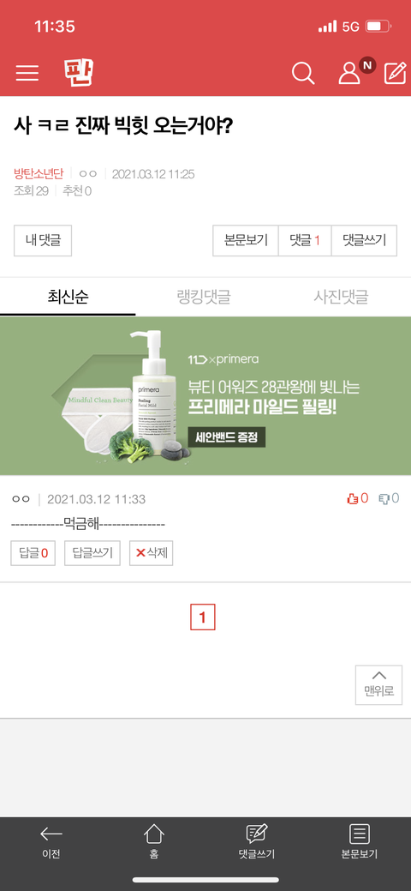
Task: Tap the write post pencil icon
Action: pyautogui.click(x=395, y=73)
